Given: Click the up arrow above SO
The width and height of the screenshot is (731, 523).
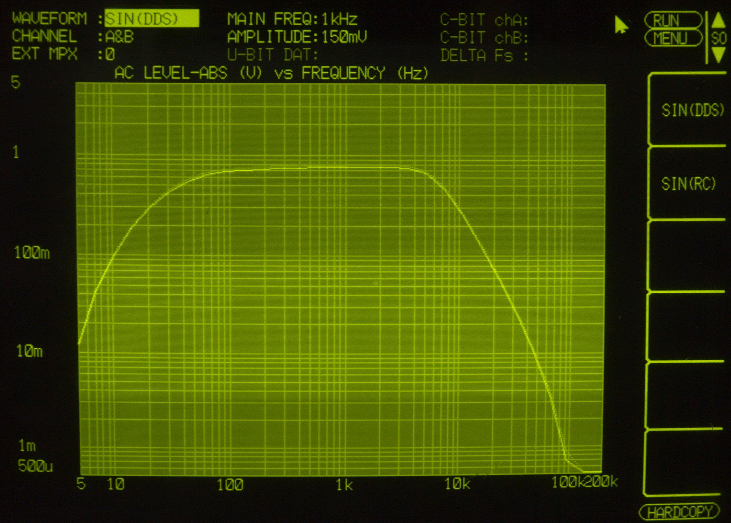Looking at the screenshot, I should [719, 20].
